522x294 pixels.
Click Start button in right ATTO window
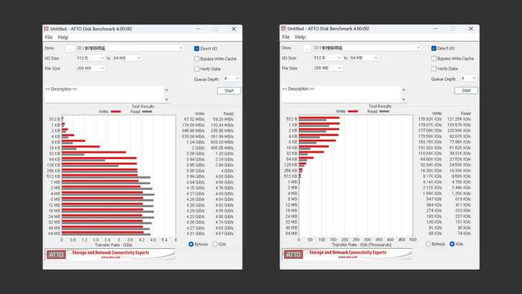[x=466, y=90]
